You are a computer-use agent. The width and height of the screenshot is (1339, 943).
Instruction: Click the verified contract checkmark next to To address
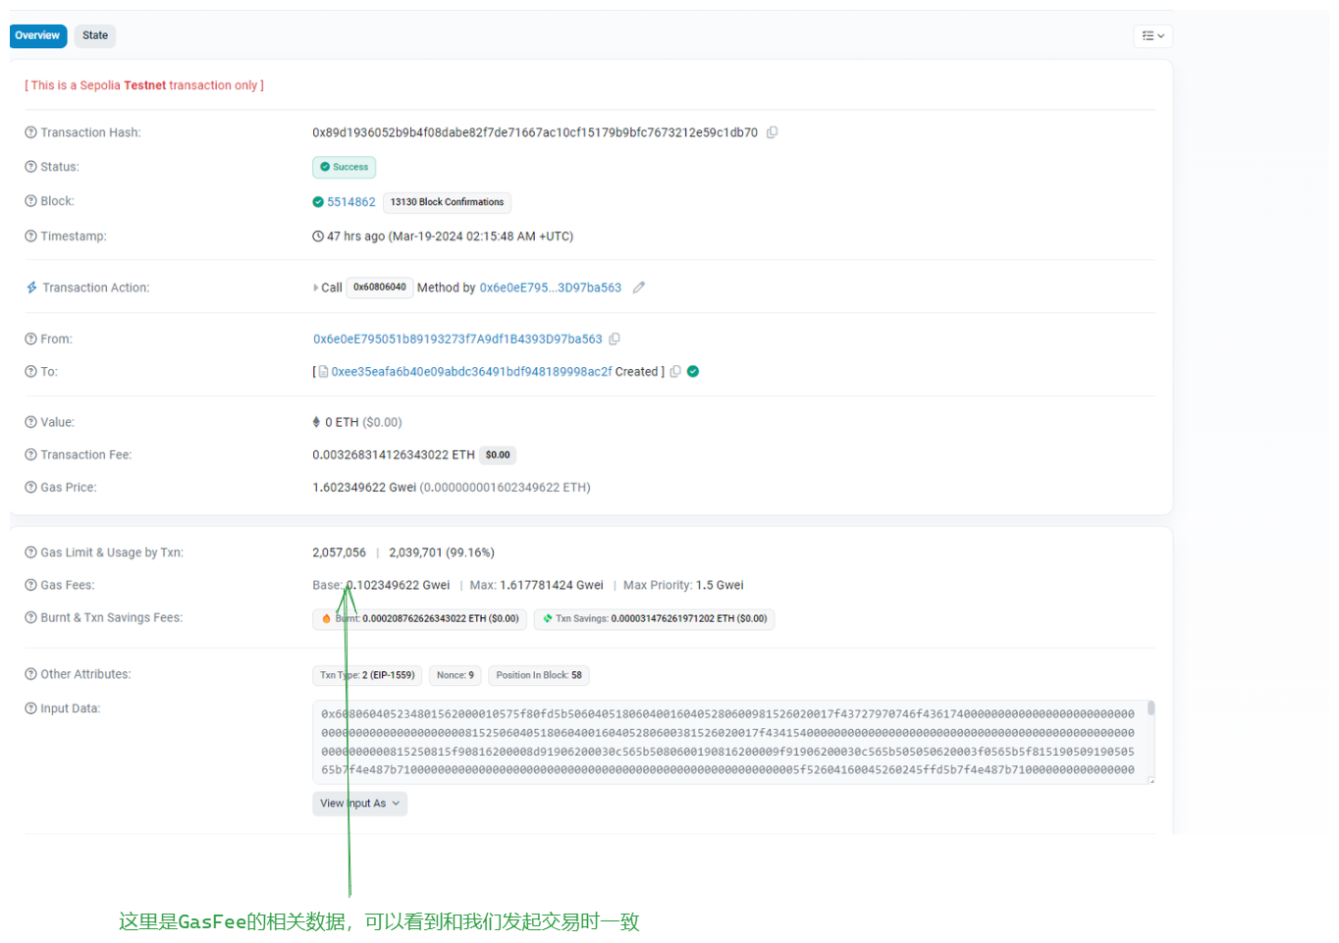[x=693, y=371]
